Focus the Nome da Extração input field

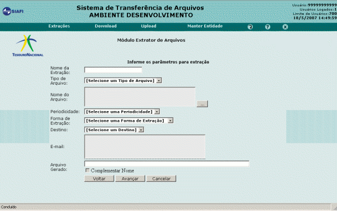click(113, 70)
